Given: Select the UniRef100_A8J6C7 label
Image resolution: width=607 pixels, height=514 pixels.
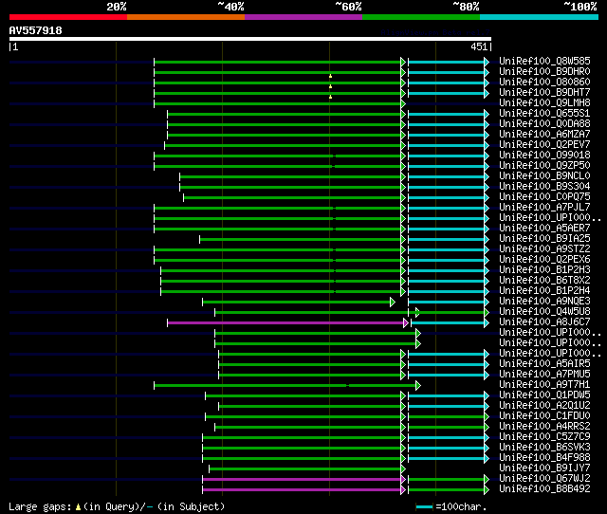Looking at the screenshot, I should 544,322.
